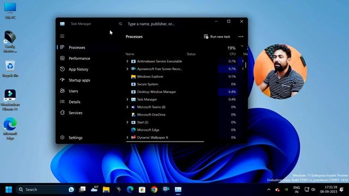Expand the Start (2) process group

click(127, 122)
